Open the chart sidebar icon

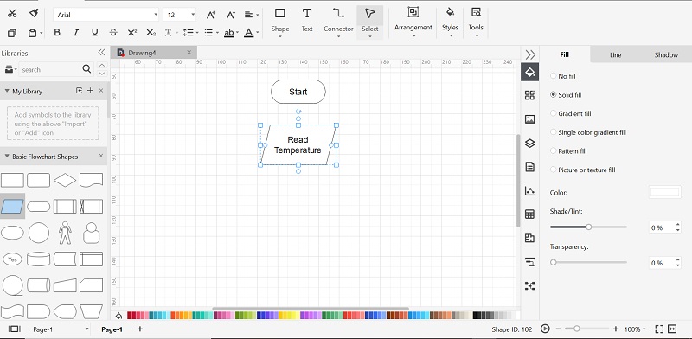click(529, 190)
